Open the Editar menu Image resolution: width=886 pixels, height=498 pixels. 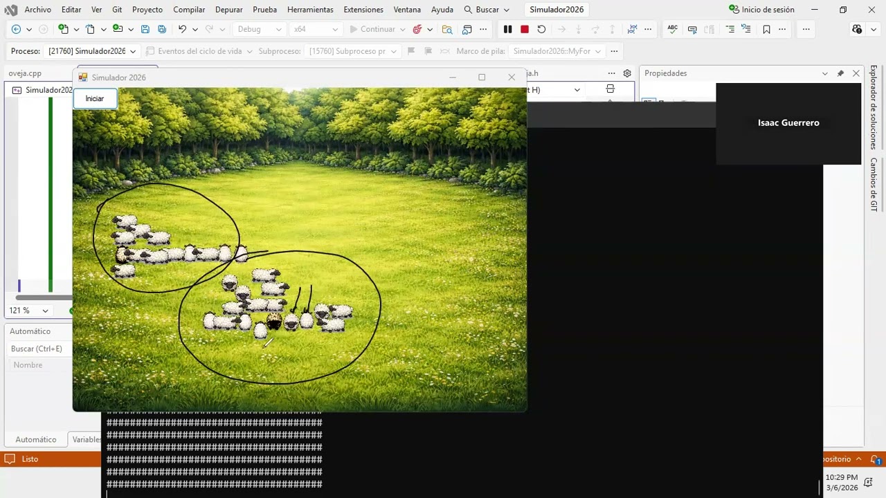[71, 10]
